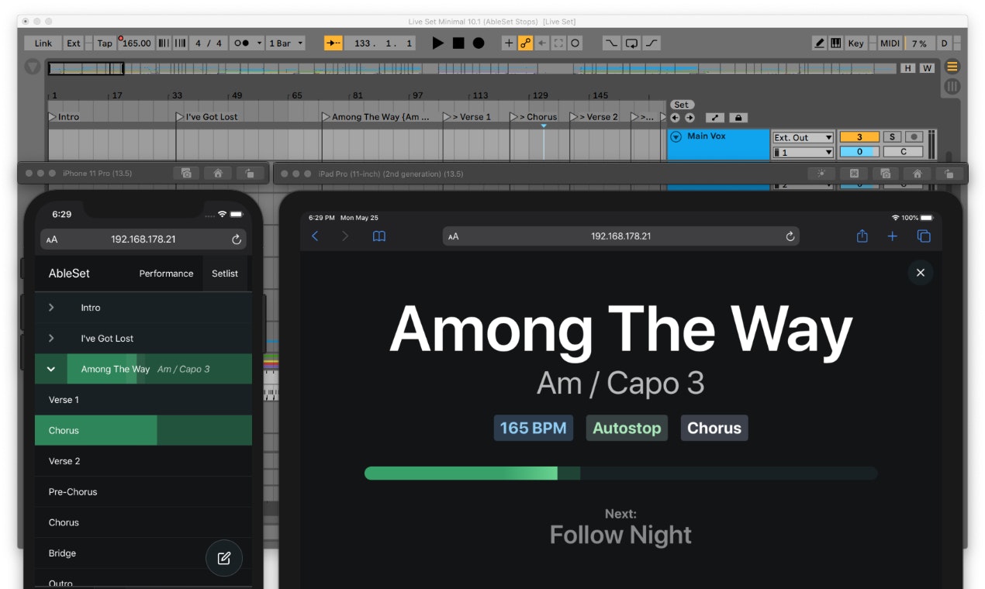The width and height of the screenshot is (985, 589).
Task: Open the metronome settings dropdown arrow
Action: click(x=259, y=43)
